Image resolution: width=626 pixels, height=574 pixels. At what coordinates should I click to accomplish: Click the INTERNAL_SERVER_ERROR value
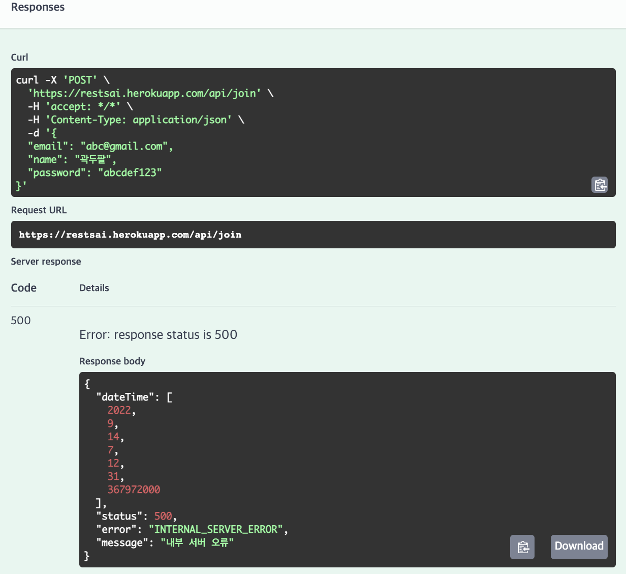click(216, 529)
